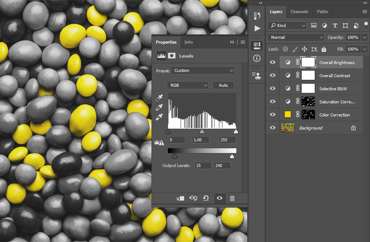The height and width of the screenshot is (242, 370).
Task: Hide the Saturation Correction layer
Action: 272,102
